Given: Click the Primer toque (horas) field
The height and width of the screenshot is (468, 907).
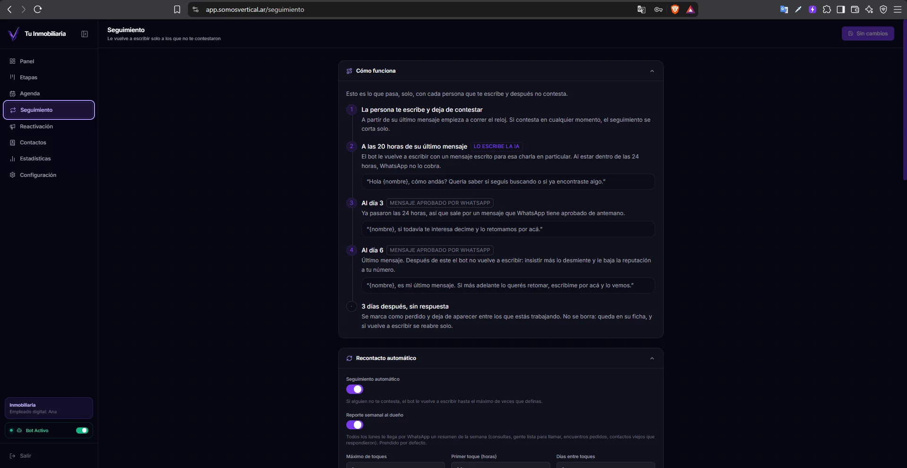Looking at the screenshot, I should coord(501,465).
